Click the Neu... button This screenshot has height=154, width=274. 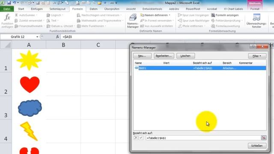(142, 56)
